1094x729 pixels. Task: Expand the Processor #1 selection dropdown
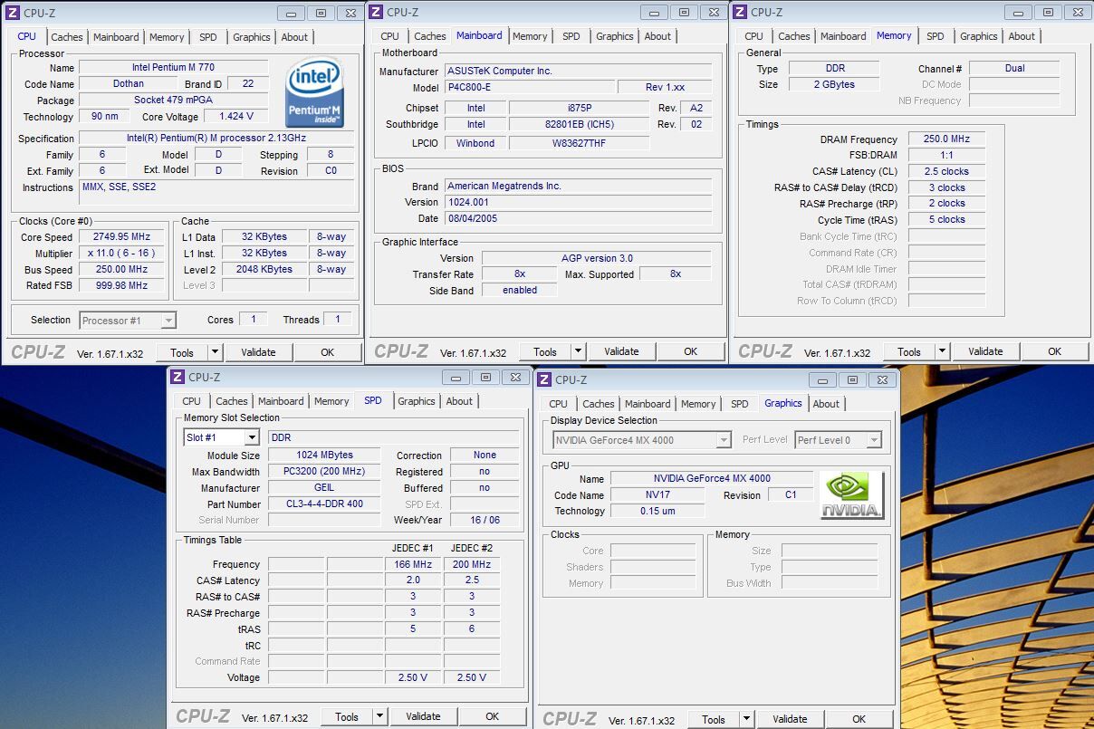pos(168,320)
